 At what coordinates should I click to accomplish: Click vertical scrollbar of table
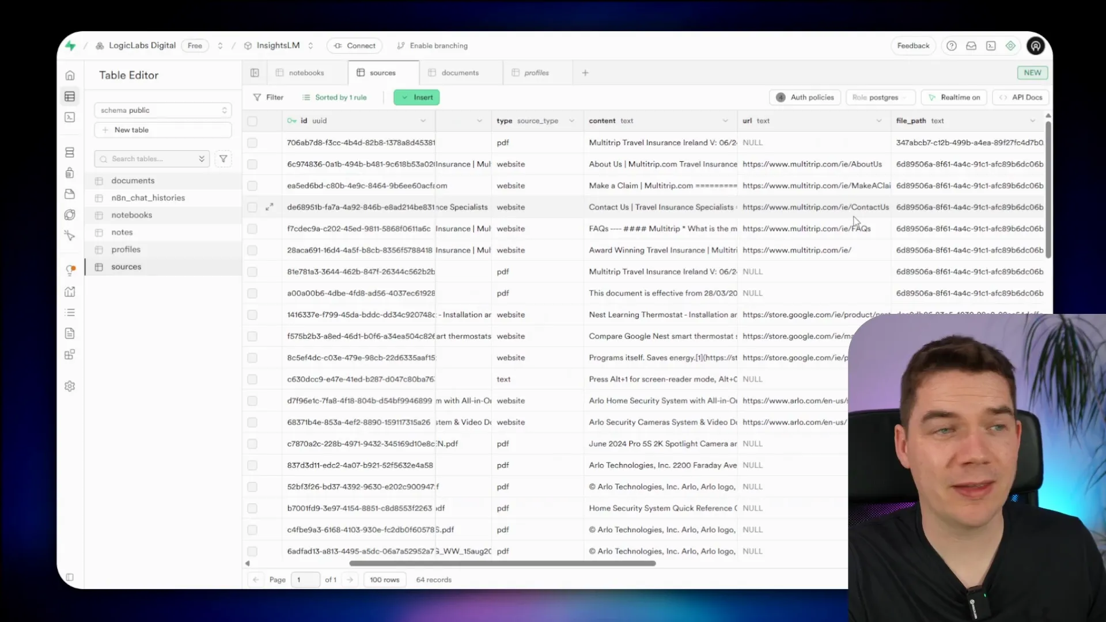[x=1048, y=189]
